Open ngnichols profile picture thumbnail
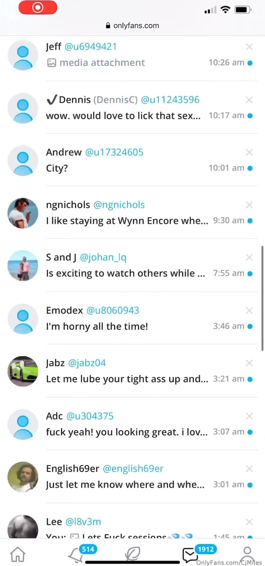This screenshot has height=566, width=265. [23, 213]
